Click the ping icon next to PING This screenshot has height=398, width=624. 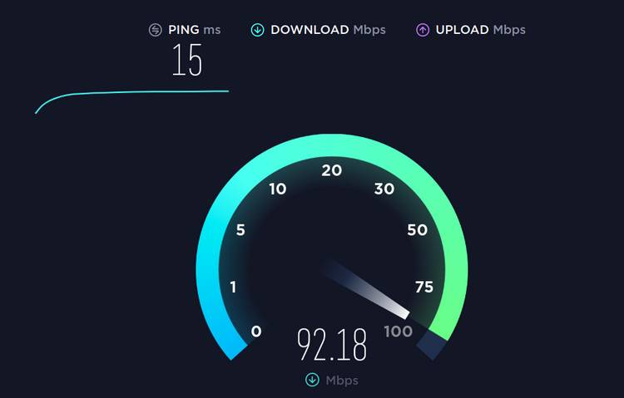[x=156, y=30]
